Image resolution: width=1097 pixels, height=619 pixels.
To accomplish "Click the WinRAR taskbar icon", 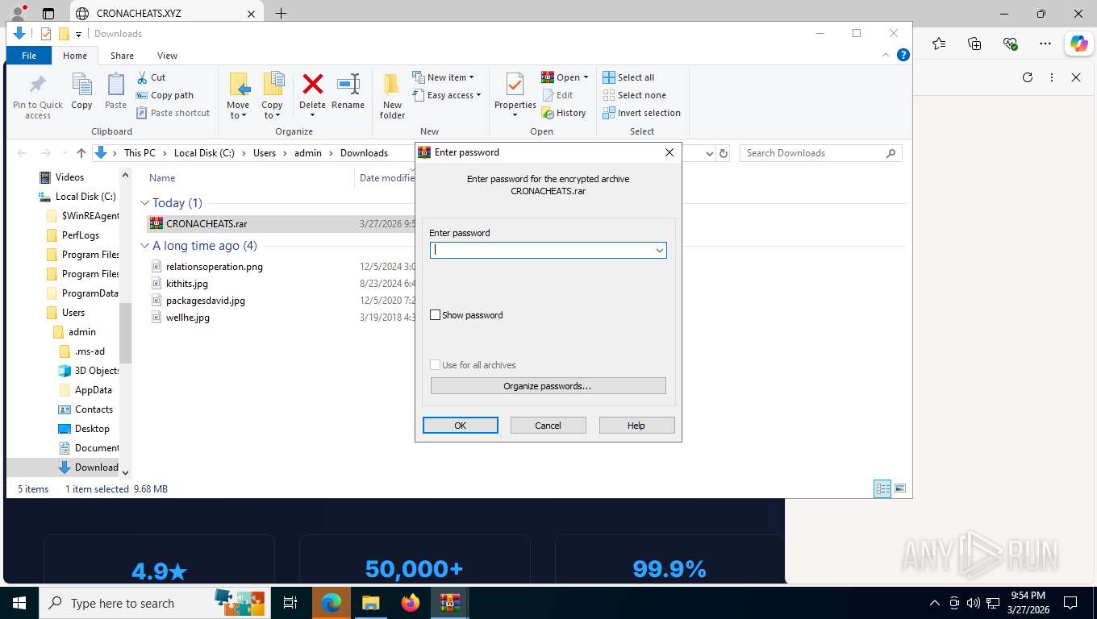I will pyautogui.click(x=450, y=603).
